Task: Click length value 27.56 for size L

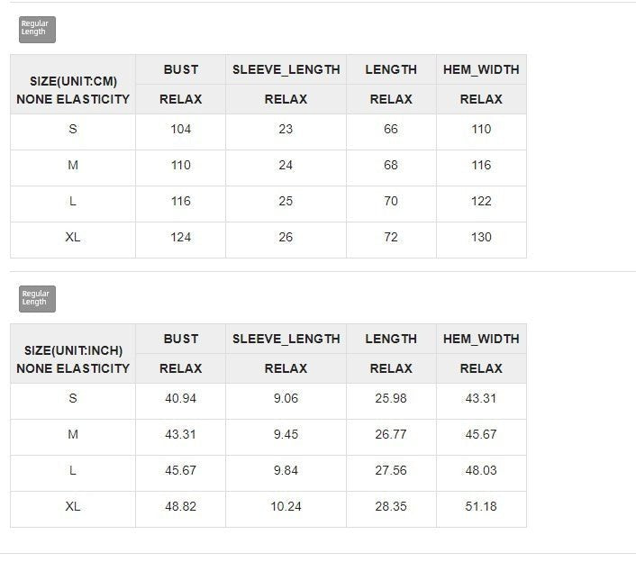Action: (391, 470)
